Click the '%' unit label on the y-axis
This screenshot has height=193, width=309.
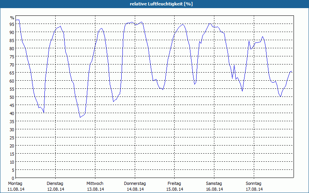pyautogui.click(x=12, y=18)
